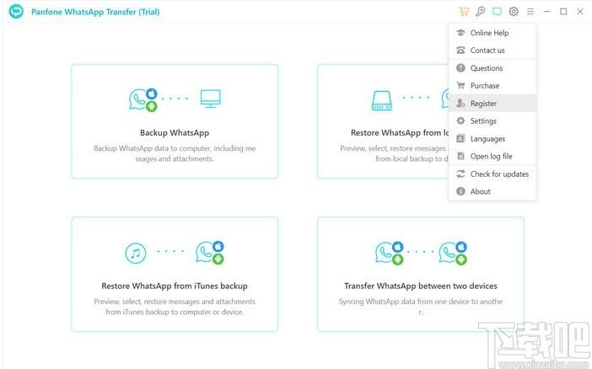Select Open log file entry
The image size is (592, 369).
click(x=492, y=156)
